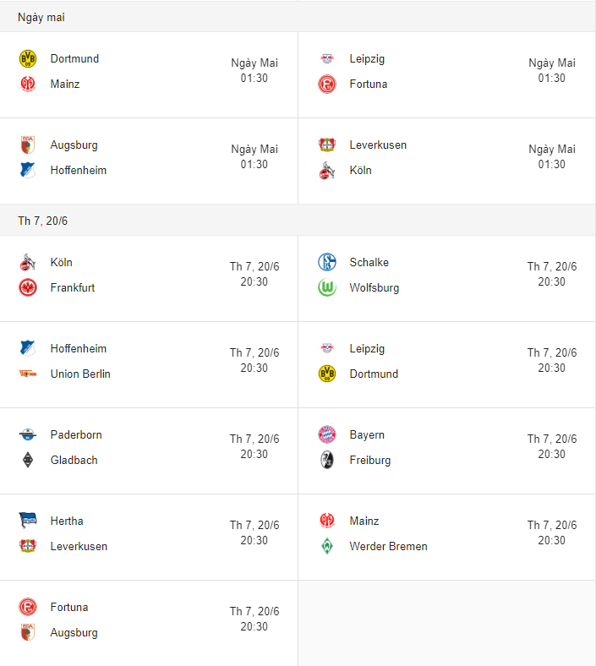Click the Wolfsburg green W logo
The height and width of the screenshot is (666, 596).
[327, 287]
